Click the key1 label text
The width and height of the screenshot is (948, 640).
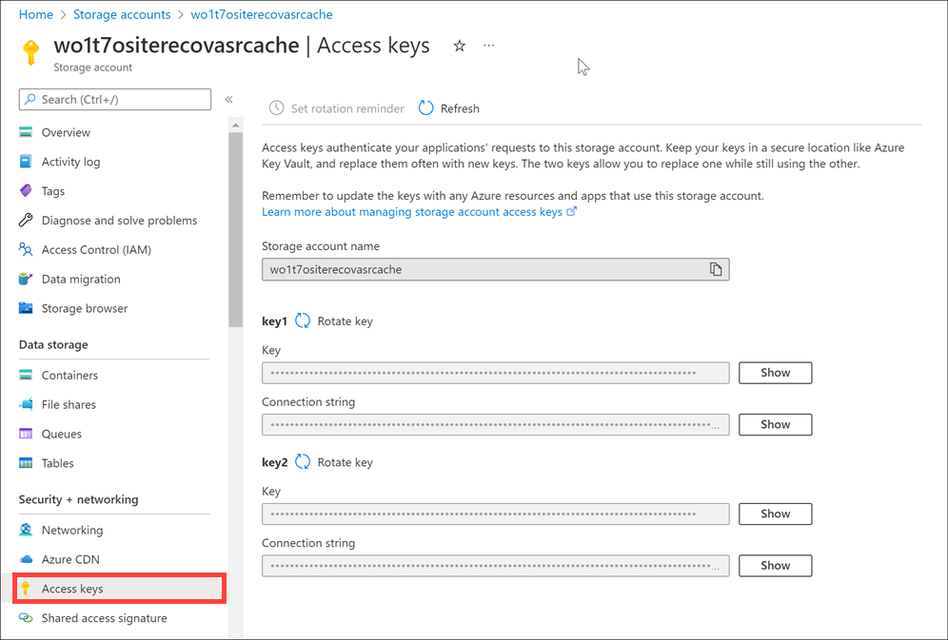274,321
